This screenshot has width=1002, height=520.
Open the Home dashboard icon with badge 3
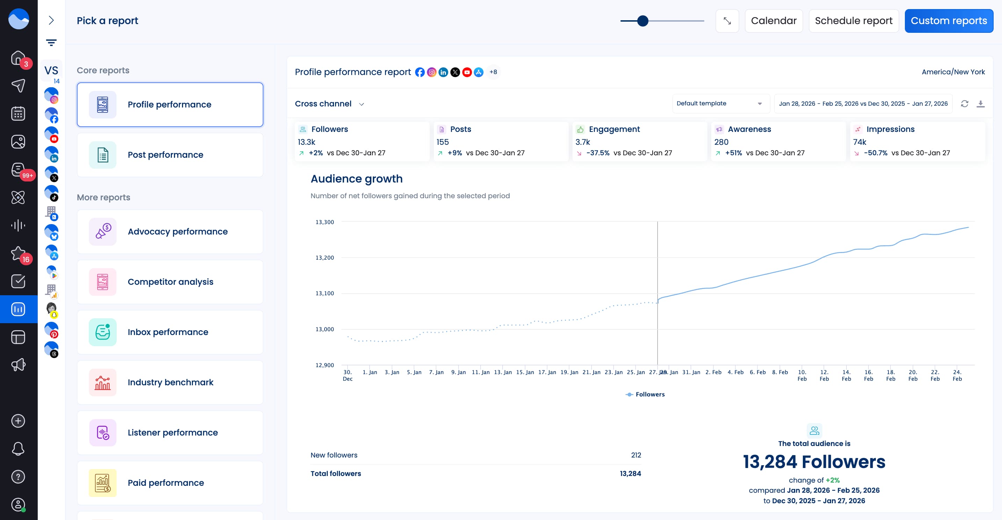coord(18,58)
